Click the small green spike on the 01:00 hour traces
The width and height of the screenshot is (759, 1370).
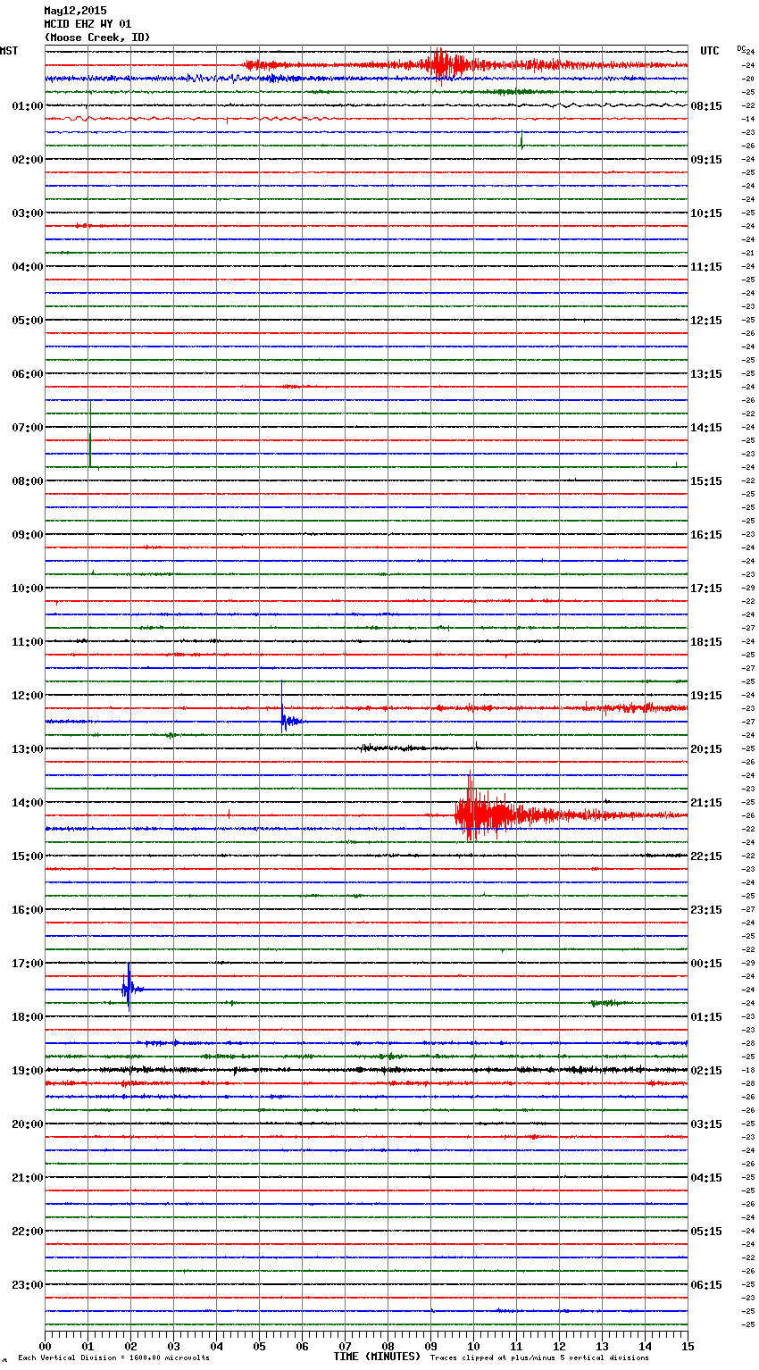[521, 139]
